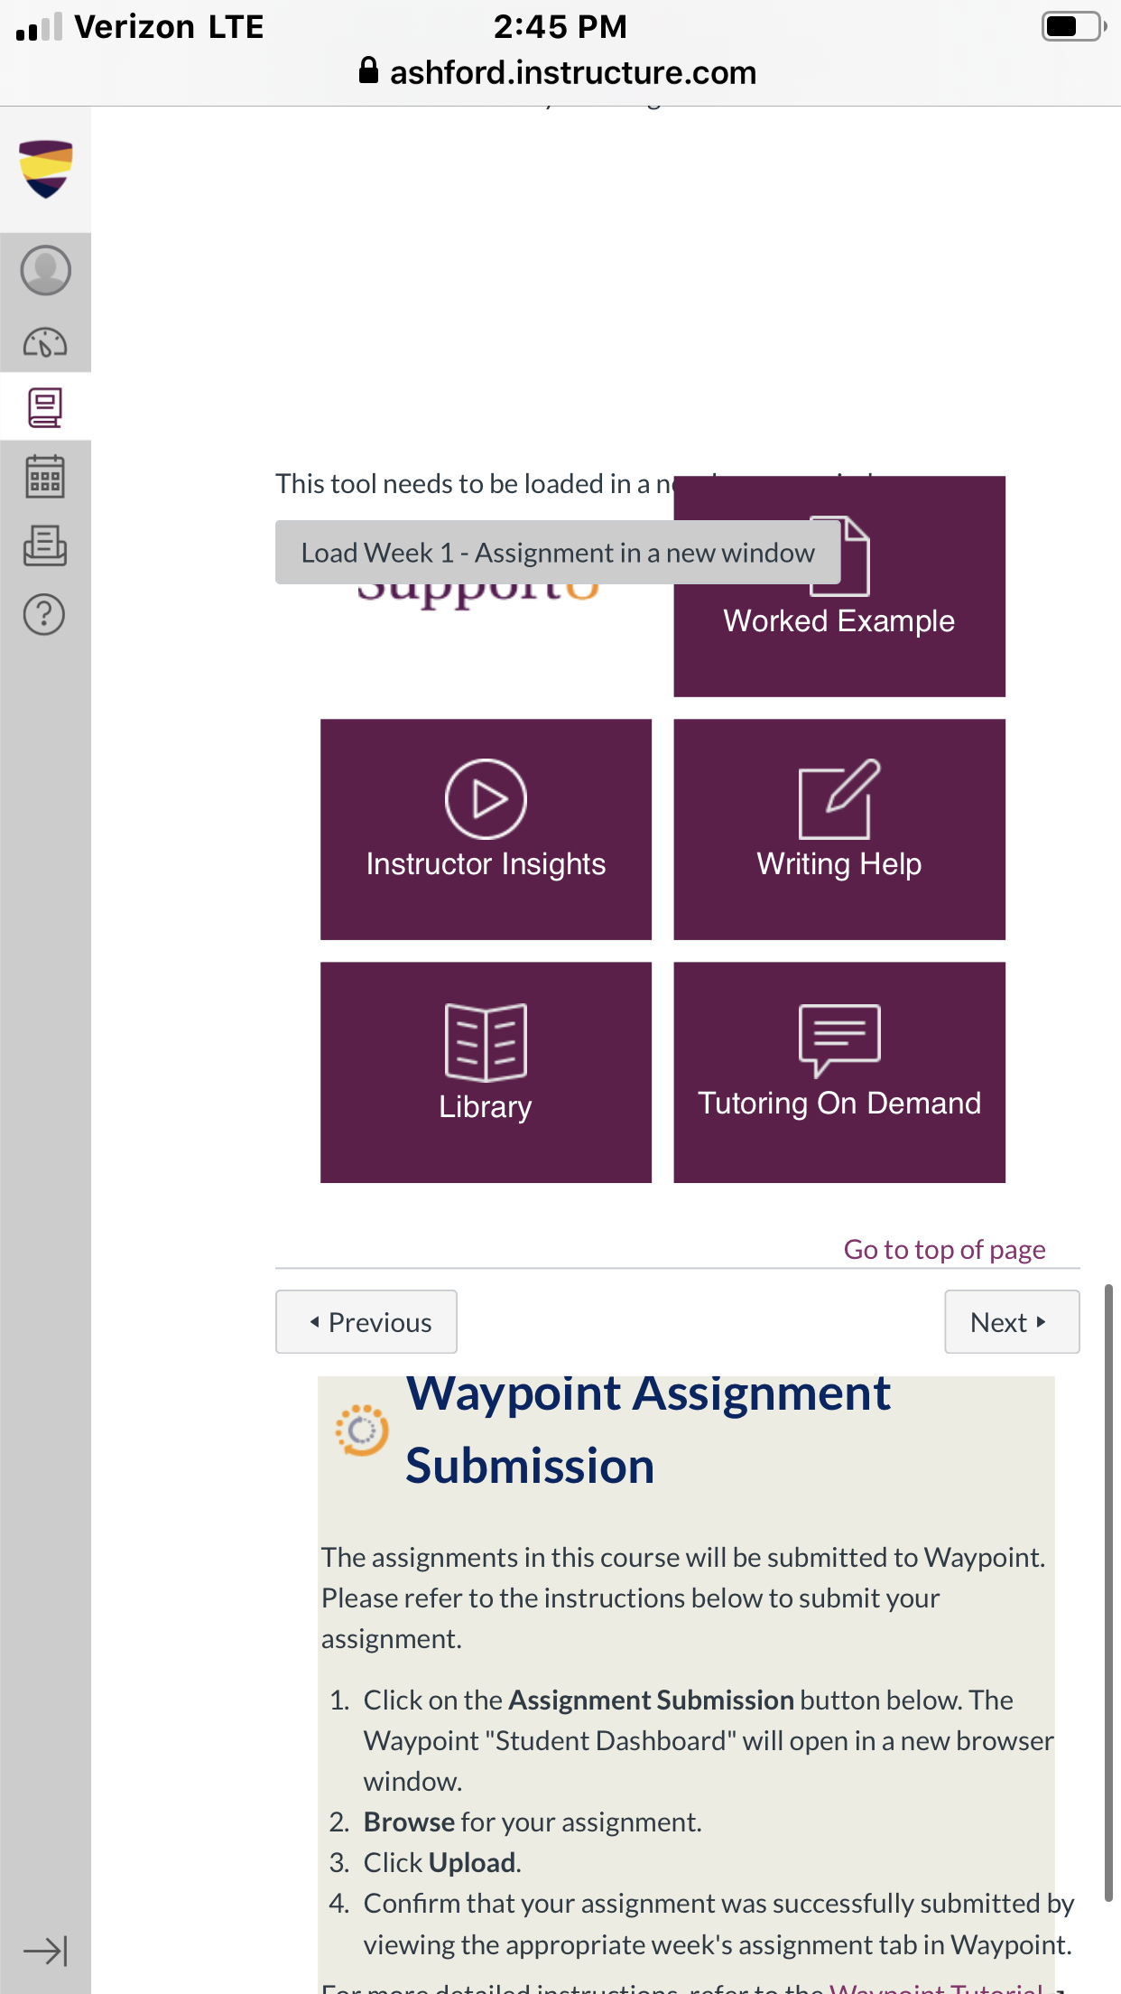Tap the page scrollbar on right edge
Screen dimensions: 1121x1994
click(1108, 1593)
